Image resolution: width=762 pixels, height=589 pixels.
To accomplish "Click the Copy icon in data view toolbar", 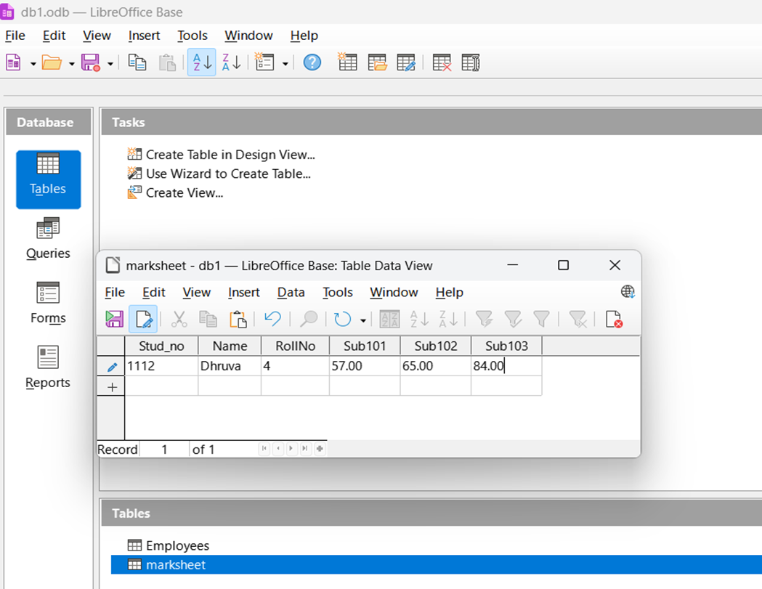I will [x=208, y=320].
